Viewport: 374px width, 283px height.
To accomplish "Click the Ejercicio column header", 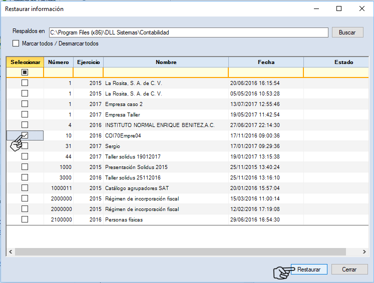I will point(88,62).
